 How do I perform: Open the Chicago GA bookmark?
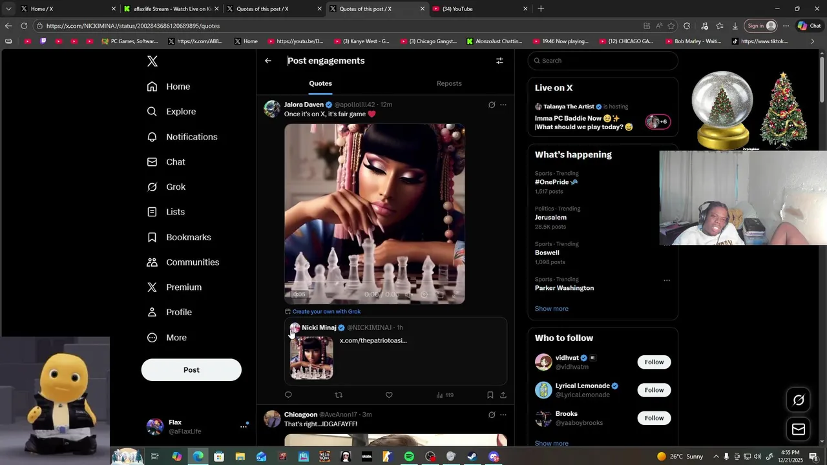pyautogui.click(x=626, y=41)
